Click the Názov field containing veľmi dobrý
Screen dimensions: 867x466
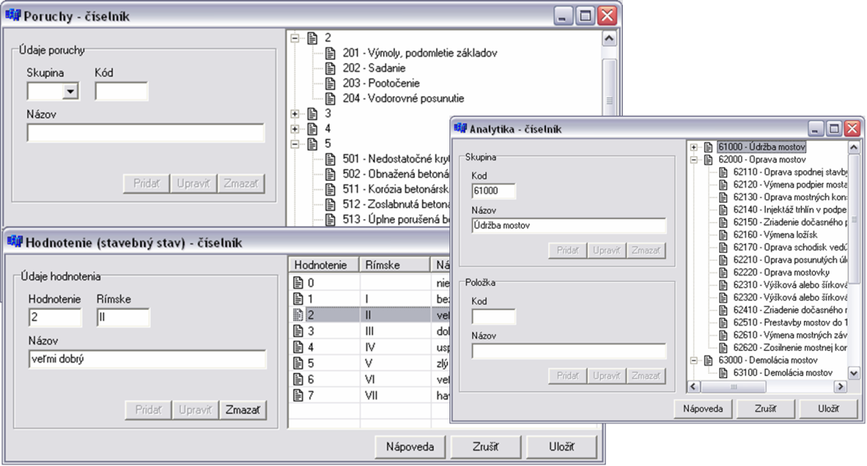coord(147,359)
